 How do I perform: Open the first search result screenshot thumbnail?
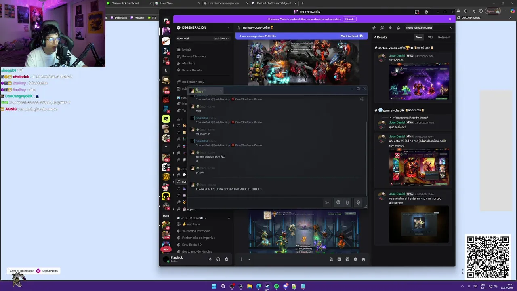(419, 82)
